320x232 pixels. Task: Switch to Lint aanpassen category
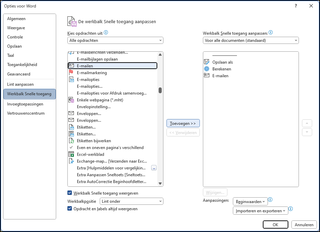(30, 84)
